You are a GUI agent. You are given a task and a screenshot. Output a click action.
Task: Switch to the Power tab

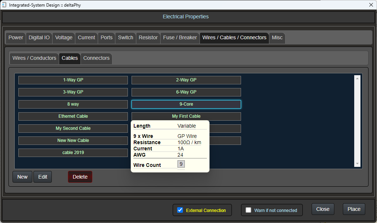click(x=16, y=37)
